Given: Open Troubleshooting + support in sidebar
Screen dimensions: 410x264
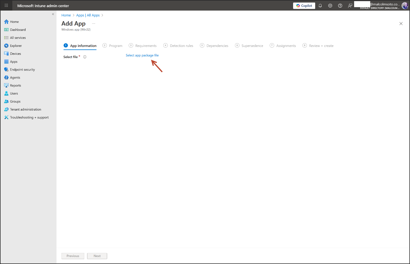Looking at the screenshot, I should (x=29, y=117).
